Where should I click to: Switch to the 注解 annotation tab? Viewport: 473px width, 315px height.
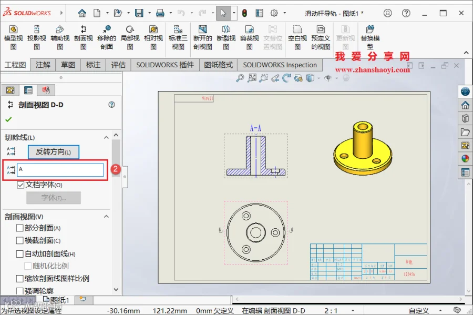[x=43, y=65]
